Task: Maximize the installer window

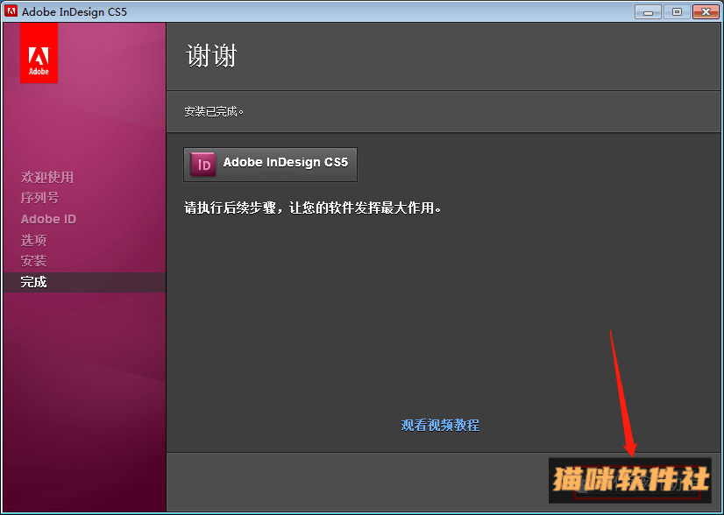Action: pos(677,12)
